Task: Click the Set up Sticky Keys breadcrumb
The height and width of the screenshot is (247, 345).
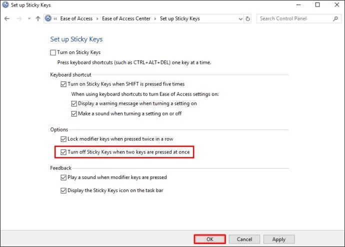Action: pyautogui.click(x=180, y=18)
